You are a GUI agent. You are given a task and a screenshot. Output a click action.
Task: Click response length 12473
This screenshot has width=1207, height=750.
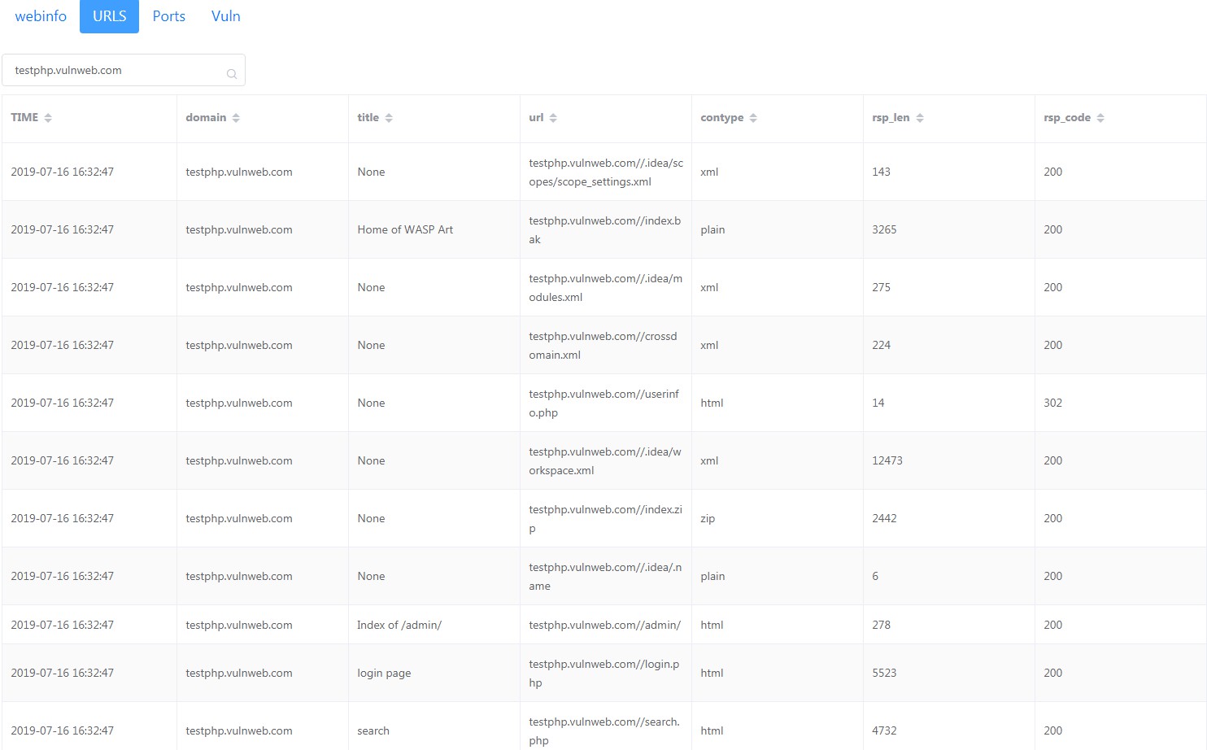(887, 460)
